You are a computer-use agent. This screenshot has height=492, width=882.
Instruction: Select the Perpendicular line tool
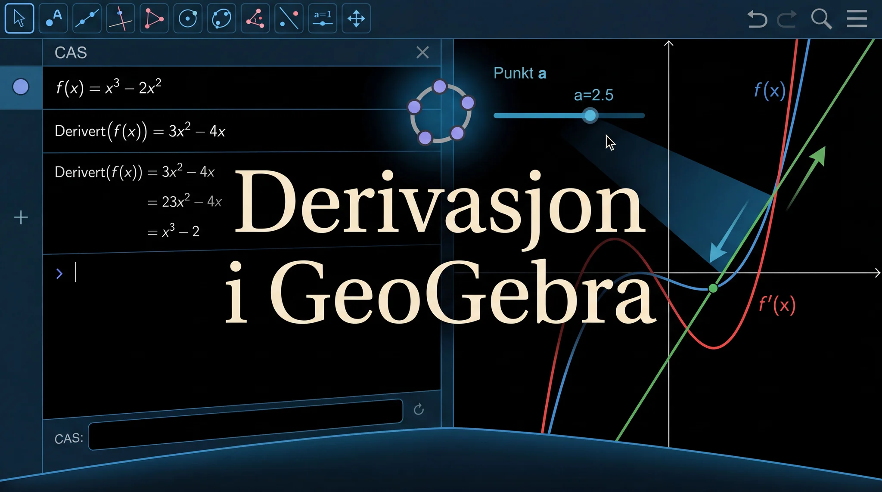[x=121, y=18]
